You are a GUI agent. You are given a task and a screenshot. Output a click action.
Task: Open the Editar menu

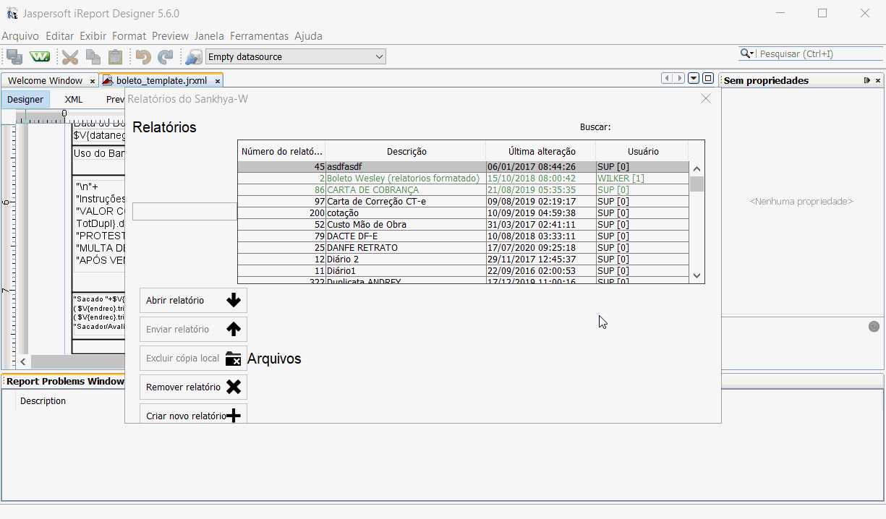(60, 35)
